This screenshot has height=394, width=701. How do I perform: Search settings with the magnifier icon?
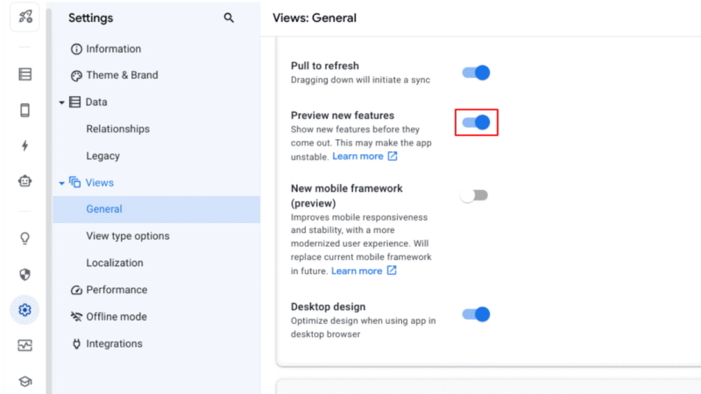tap(229, 18)
